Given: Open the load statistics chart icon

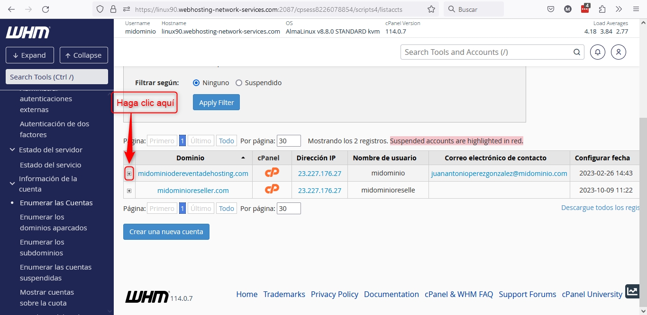Looking at the screenshot, I should tap(632, 292).
